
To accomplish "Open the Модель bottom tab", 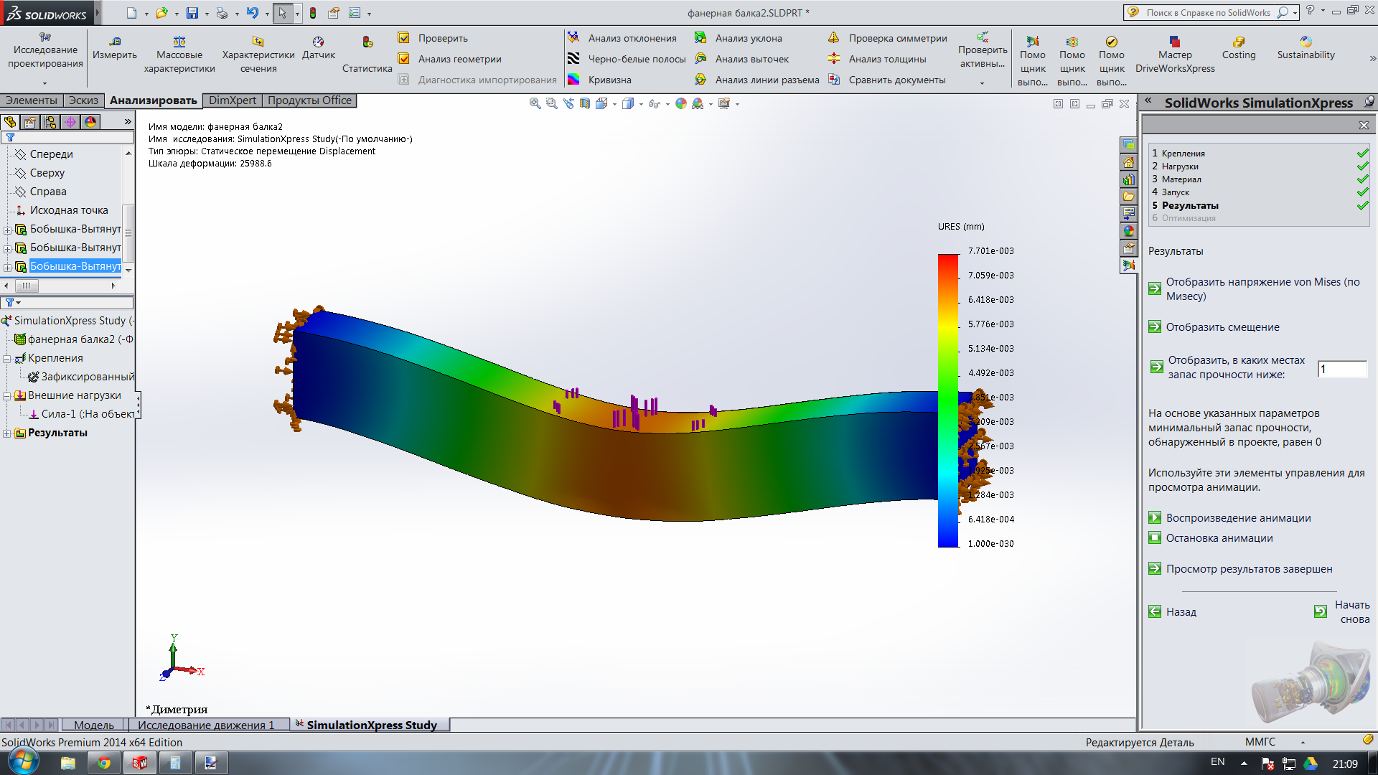I will click(93, 725).
